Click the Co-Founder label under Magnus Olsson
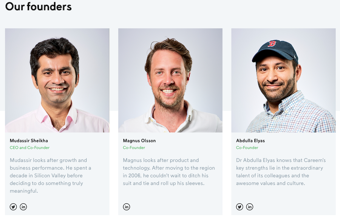Screen dimensions: 340x217 pos(134,148)
